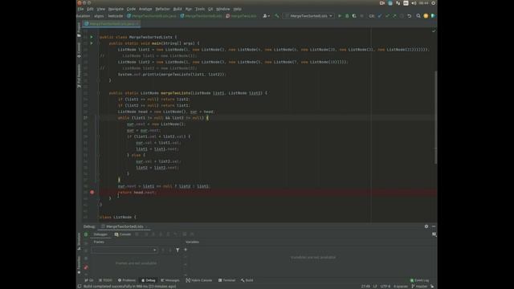This screenshot has height=289, width=514.
Task: Open the Messages tool window
Action: 169,280
